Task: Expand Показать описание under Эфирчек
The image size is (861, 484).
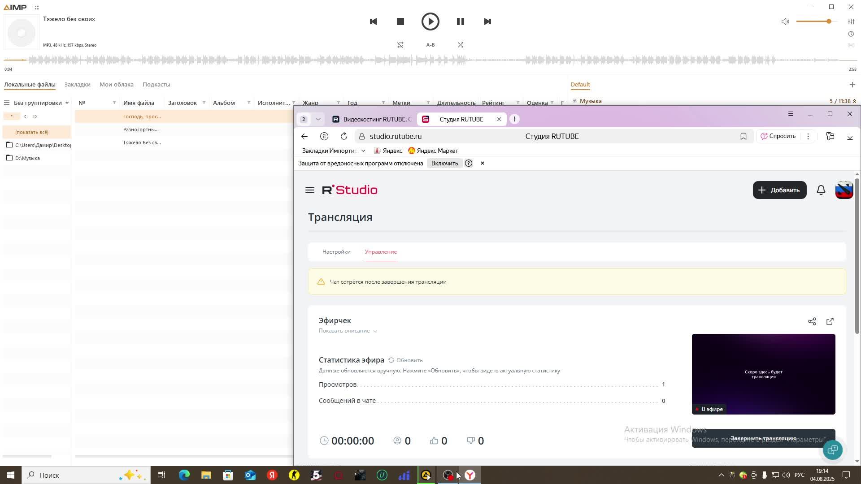Action: pos(348,331)
